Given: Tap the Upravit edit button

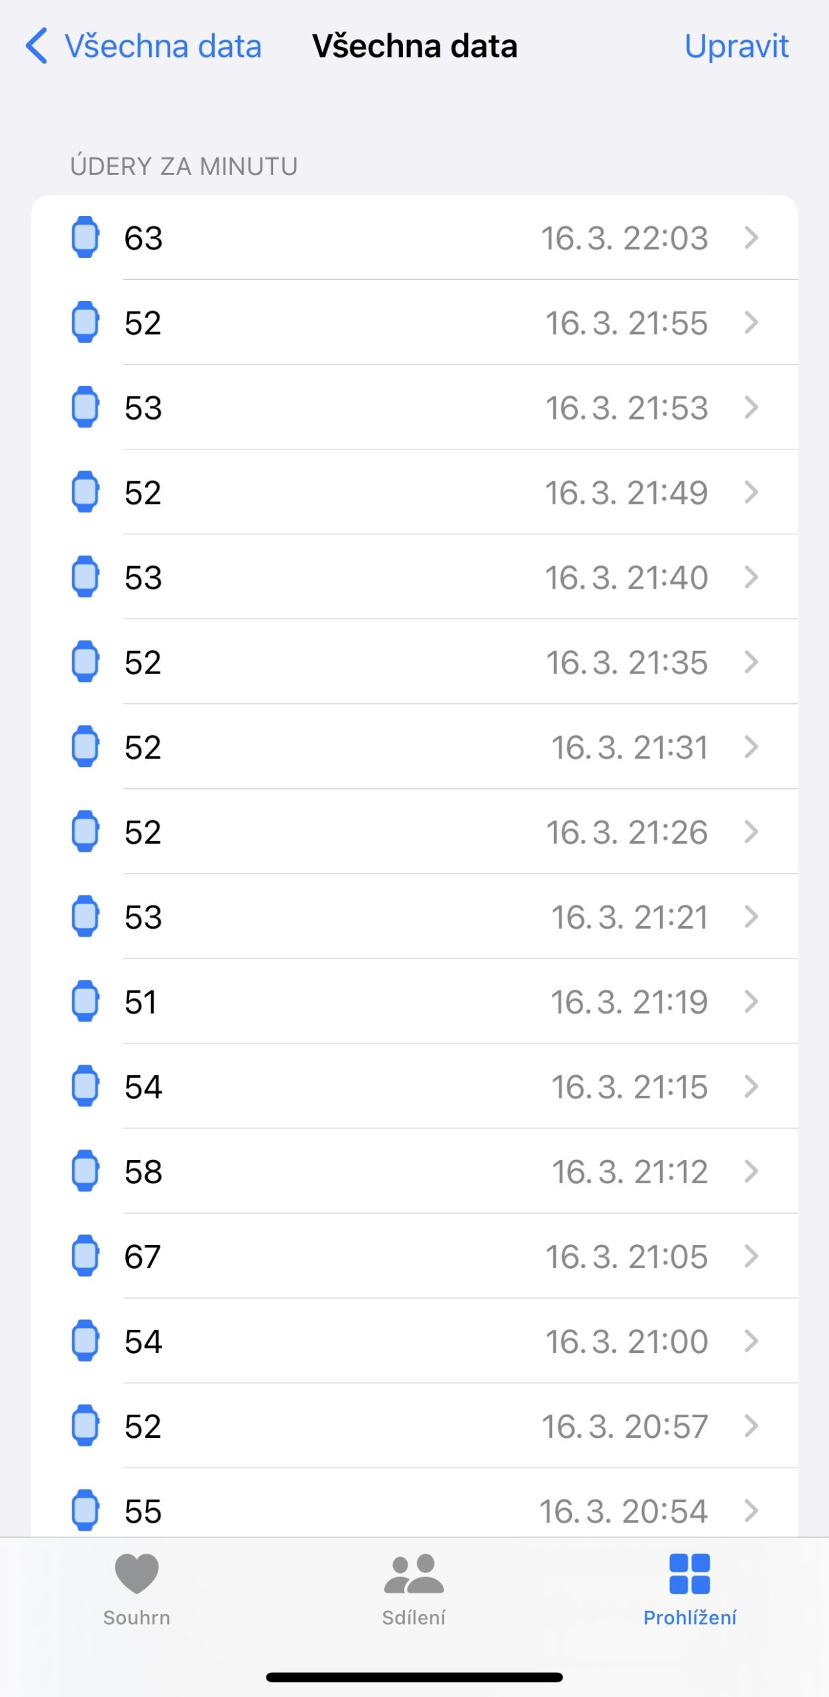Looking at the screenshot, I should (736, 46).
